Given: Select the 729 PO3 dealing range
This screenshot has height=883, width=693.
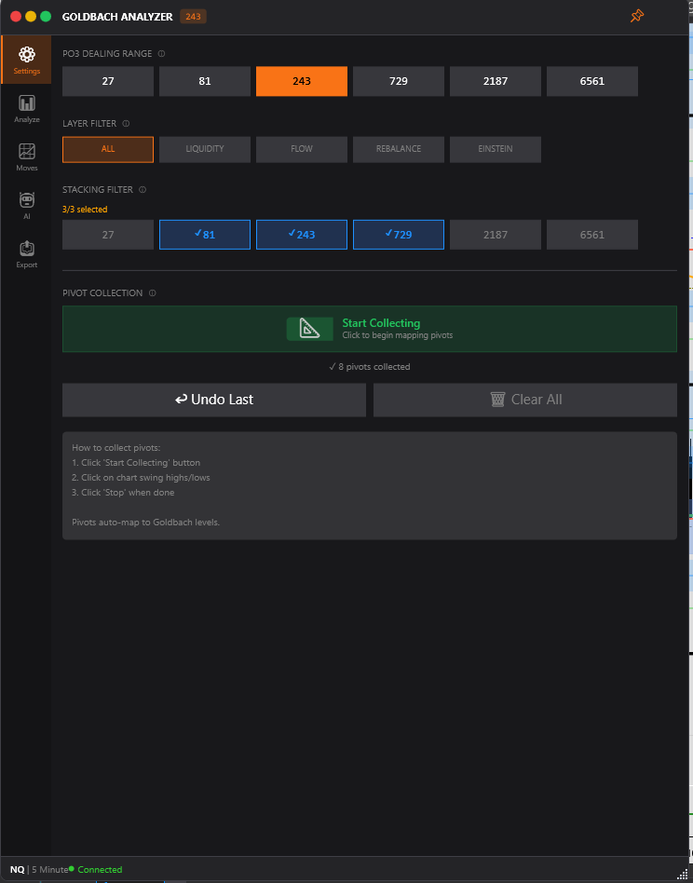Looking at the screenshot, I should pos(399,81).
